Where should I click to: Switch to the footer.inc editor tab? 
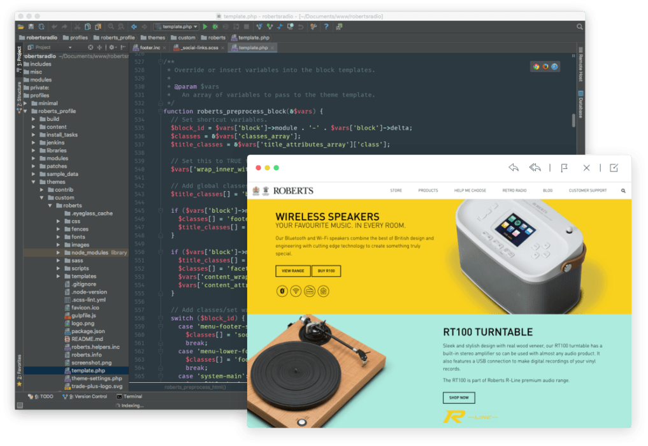(x=149, y=48)
